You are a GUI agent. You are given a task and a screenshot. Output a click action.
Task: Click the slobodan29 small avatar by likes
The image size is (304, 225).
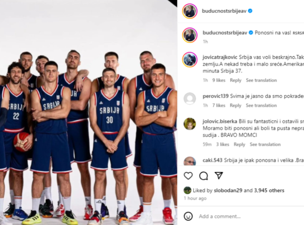187,190
